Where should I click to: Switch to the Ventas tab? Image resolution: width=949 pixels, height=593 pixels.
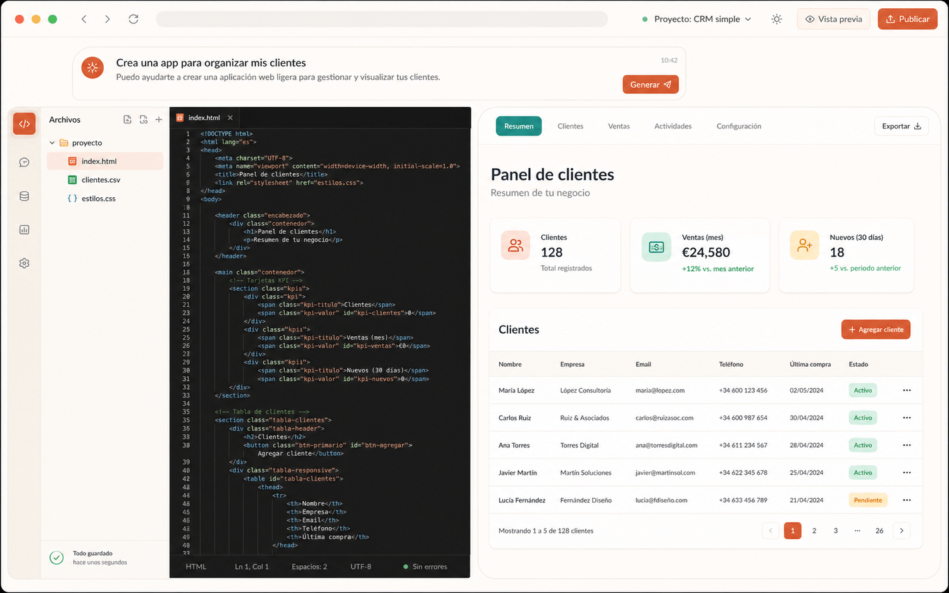tap(619, 126)
